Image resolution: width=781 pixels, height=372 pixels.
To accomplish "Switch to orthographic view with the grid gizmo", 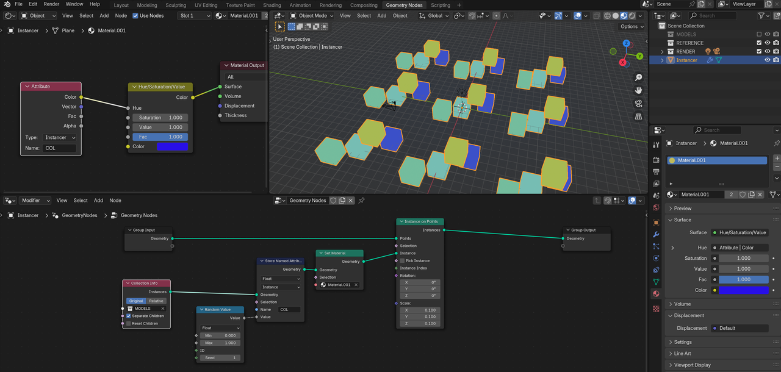I will [639, 116].
